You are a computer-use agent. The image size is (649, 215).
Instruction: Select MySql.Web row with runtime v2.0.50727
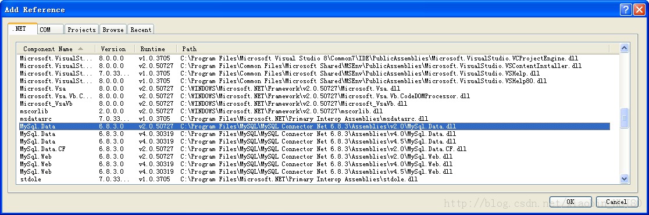pyautogui.click(x=315, y=156)
